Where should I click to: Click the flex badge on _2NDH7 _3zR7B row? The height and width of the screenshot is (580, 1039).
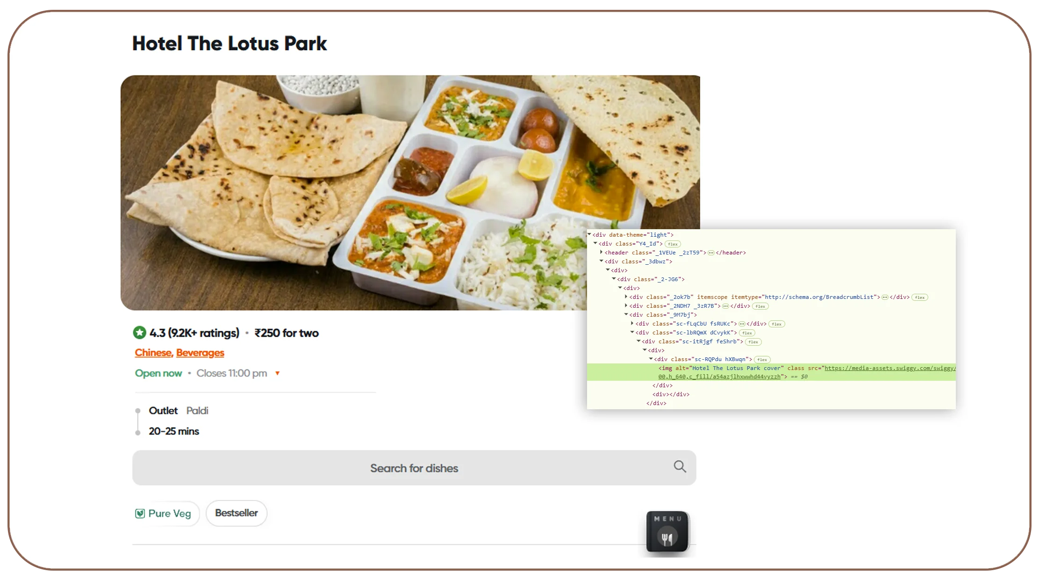[760, 306]
